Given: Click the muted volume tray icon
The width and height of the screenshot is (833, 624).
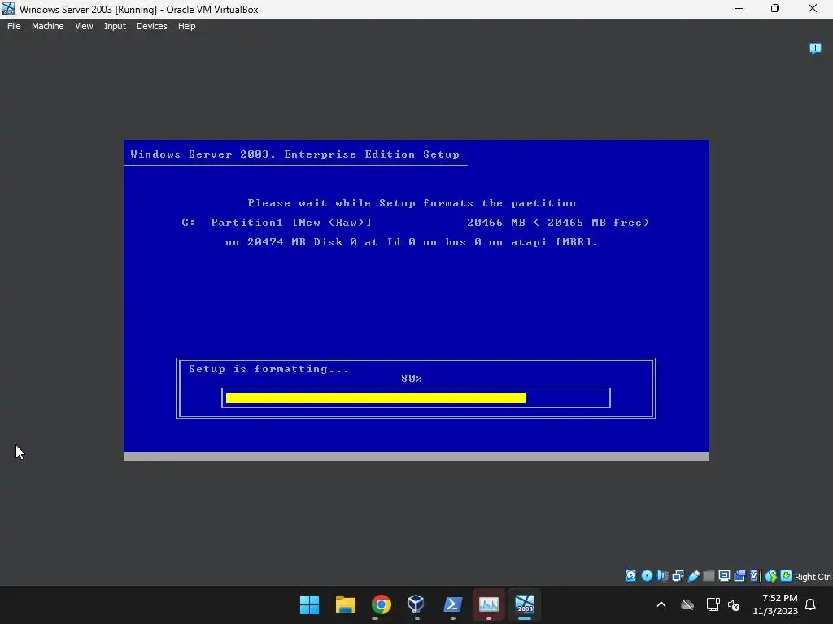Looking at the screenshot, I should pyautogui.click(x=734, y=604).
